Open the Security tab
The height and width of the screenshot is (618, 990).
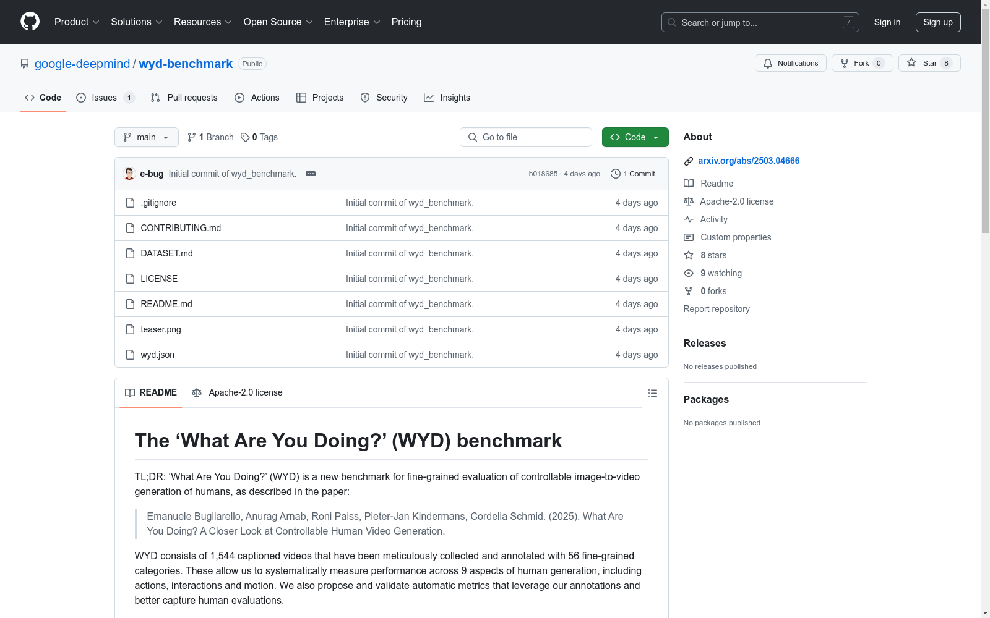point(384,98)
